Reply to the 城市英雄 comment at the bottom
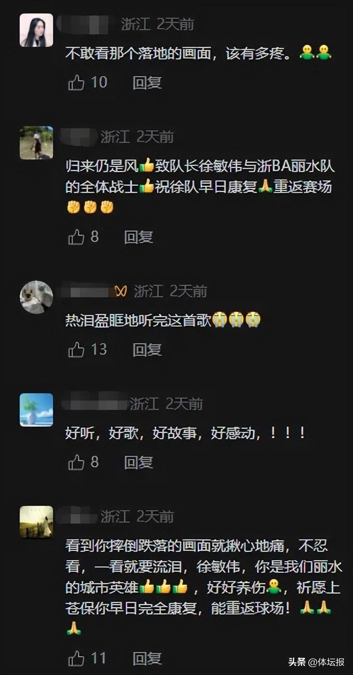The image size is (353, 675). click(x=147, y=658)
